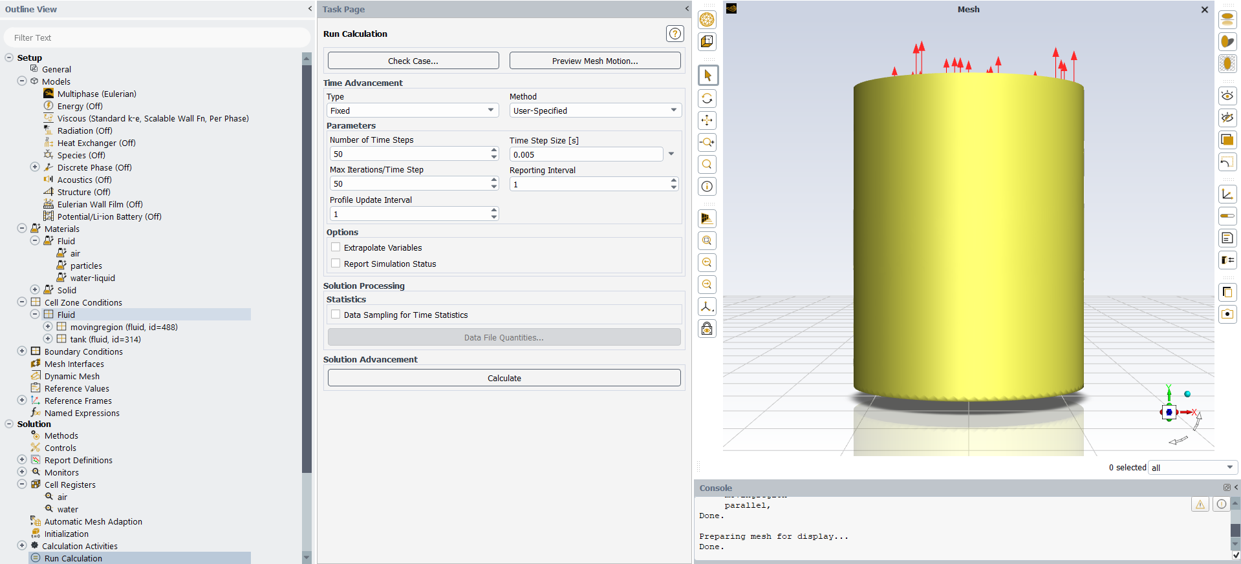Enable Extrapolate Variables option
The width and height of the screenshot is (1241, 564).
click(x=336, y=247)
